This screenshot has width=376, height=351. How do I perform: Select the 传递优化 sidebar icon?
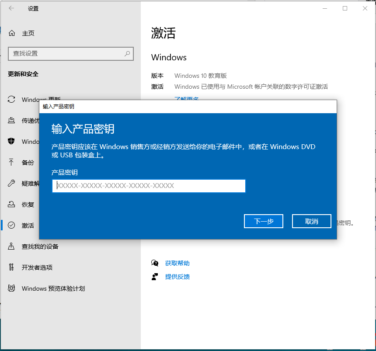coord(12,121)
